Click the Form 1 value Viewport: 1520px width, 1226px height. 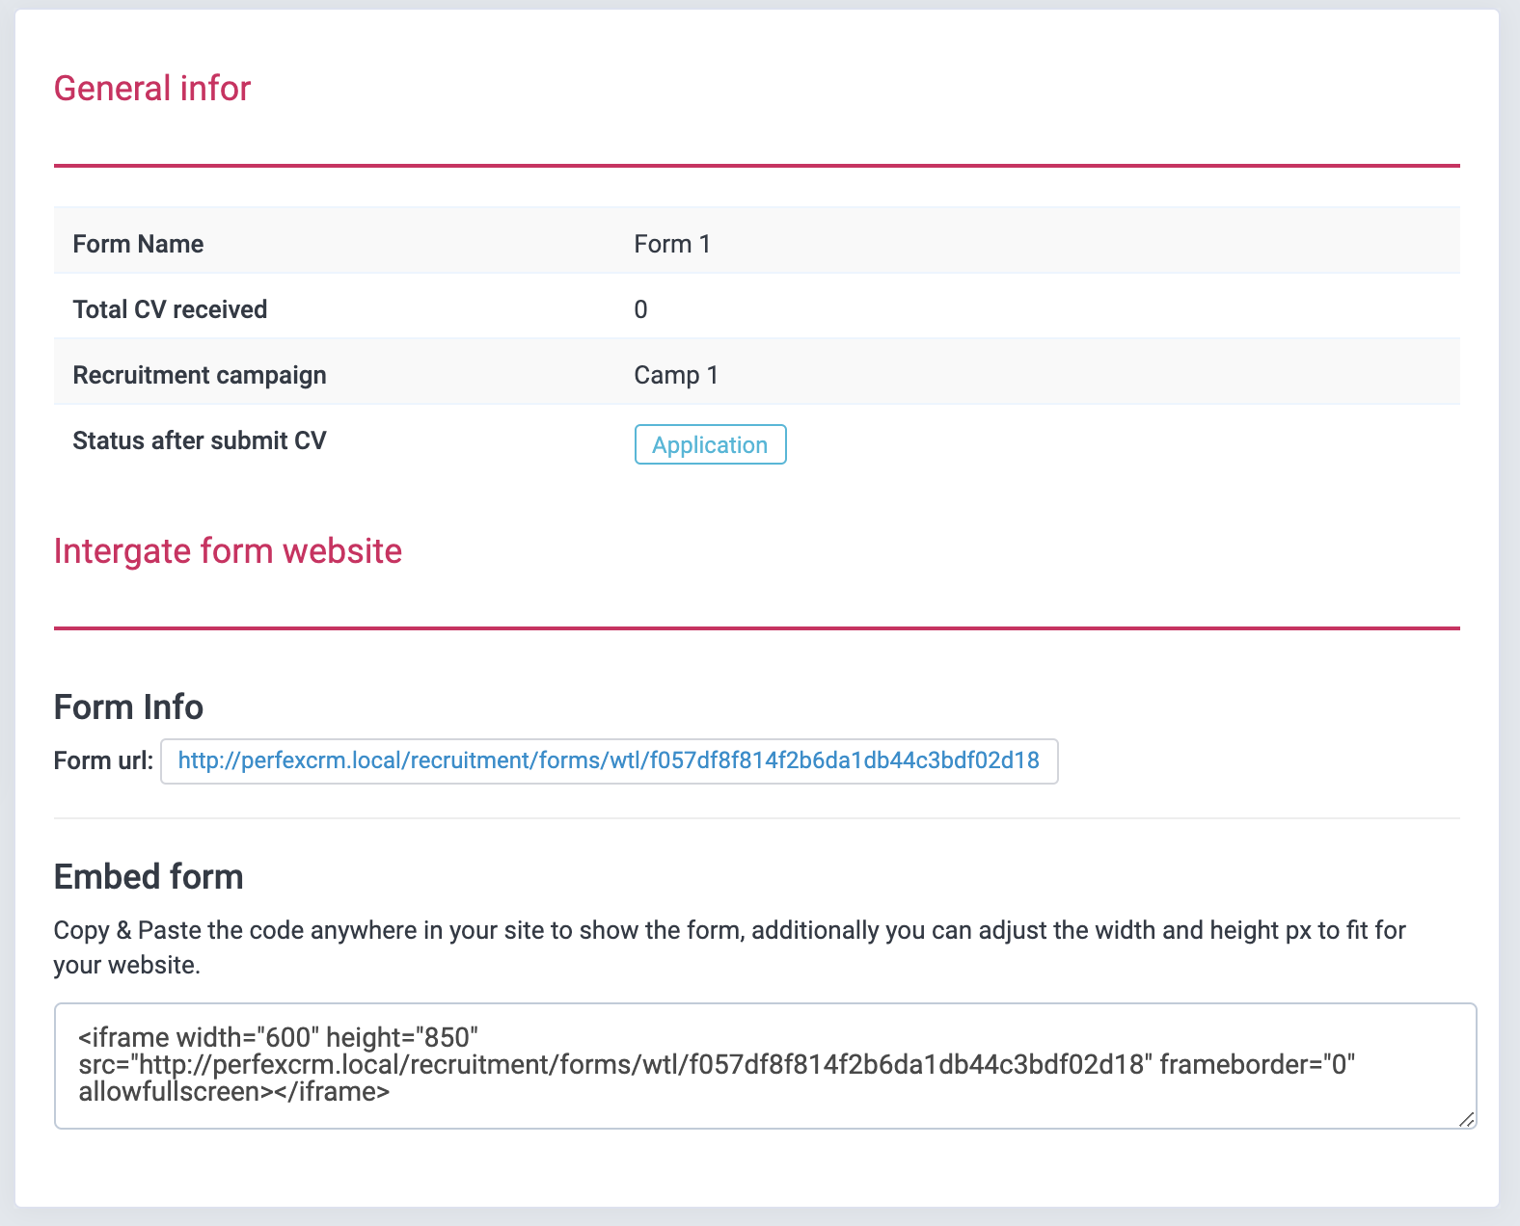point(672,244)
